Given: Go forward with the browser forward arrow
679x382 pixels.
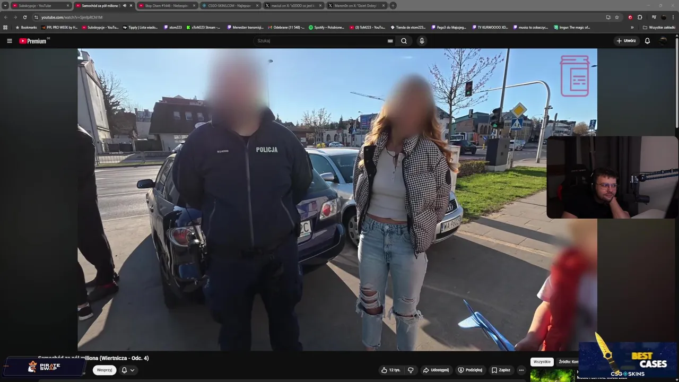Looking at the screenshot, I should [x=15, y=17].
